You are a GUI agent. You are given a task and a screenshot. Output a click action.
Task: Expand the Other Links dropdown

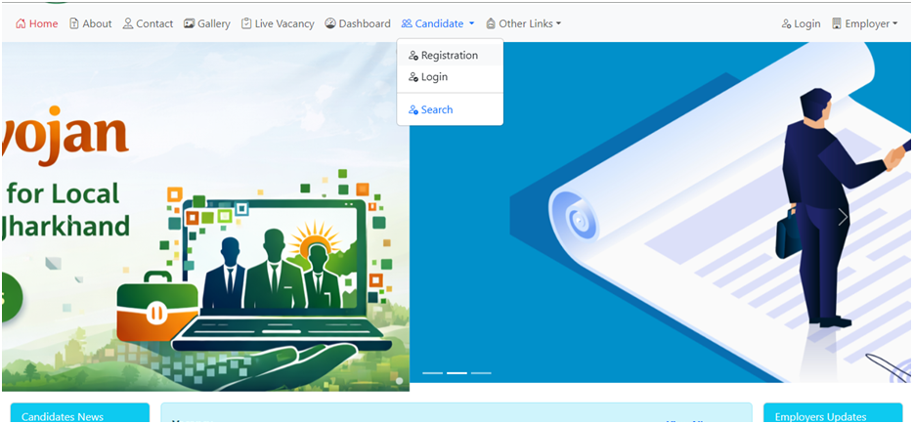click(524, 23)
